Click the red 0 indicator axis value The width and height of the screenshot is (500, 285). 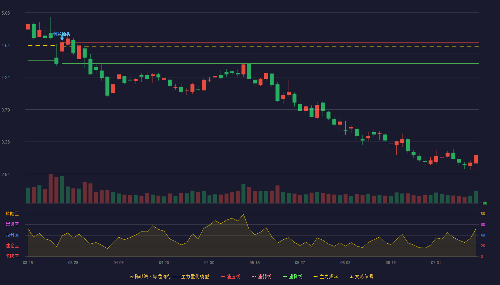coord(482,257)
